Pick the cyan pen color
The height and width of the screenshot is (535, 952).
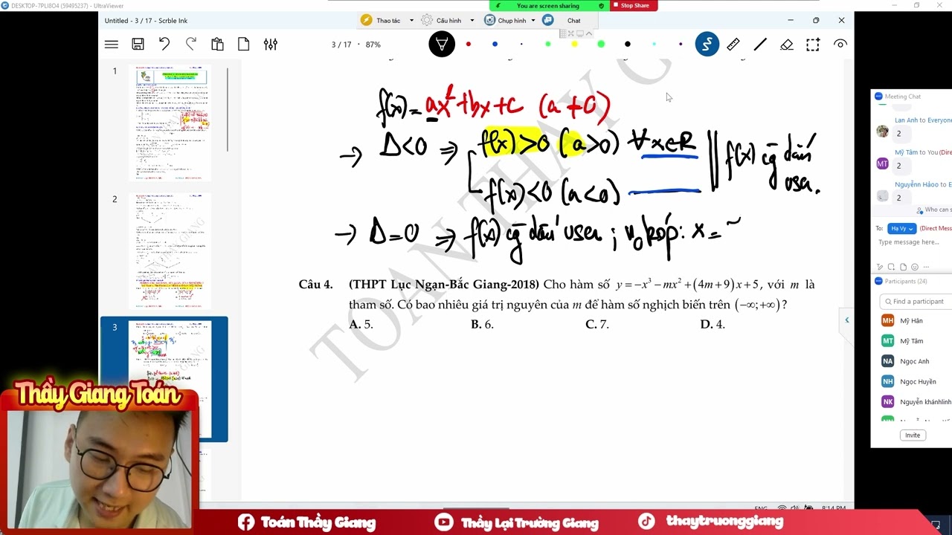click(654, 45)
